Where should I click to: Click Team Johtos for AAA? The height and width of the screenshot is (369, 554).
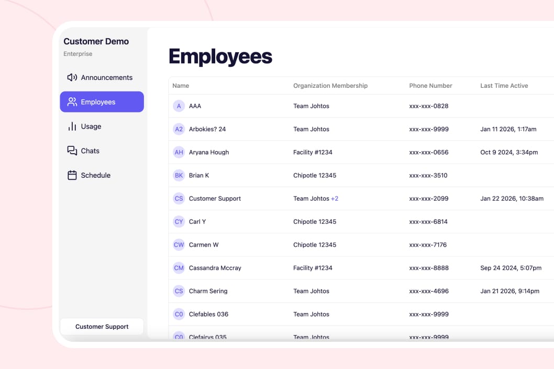[311, 106]
